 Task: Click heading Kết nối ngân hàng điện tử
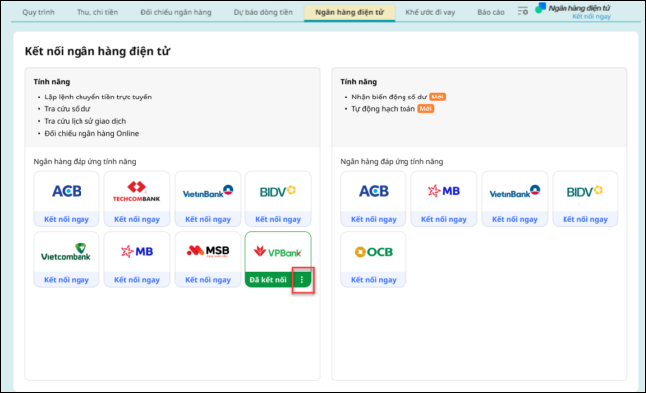click(x=97, y=51)
